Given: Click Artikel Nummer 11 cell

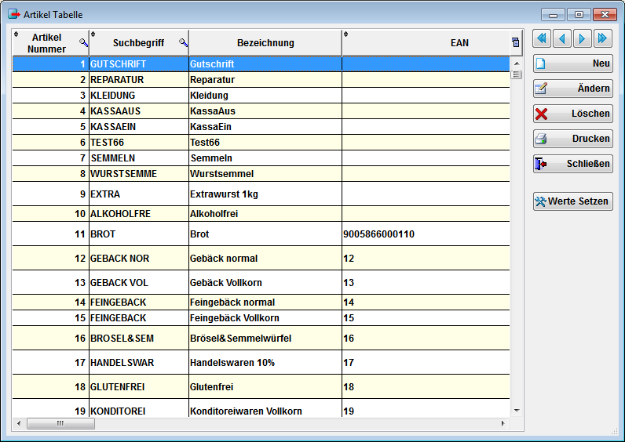Looking at the screenshot, I should [x=50, y=234].
